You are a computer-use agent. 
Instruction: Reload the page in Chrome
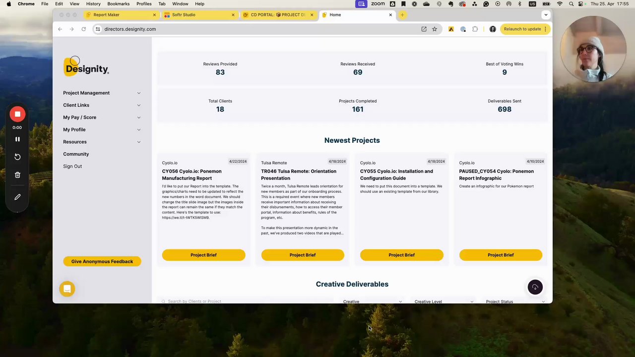[83, 29]
